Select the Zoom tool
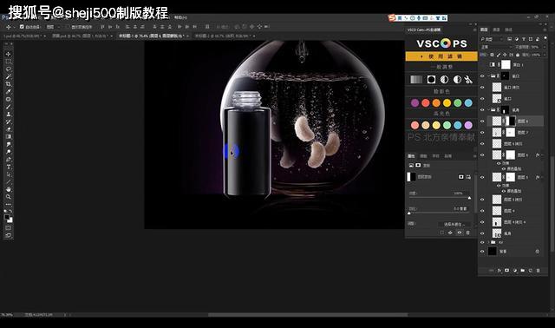 click(x=8, y=197)
